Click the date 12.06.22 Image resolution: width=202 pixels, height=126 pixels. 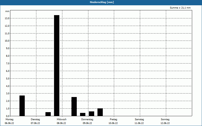click(x=165, y=123)
